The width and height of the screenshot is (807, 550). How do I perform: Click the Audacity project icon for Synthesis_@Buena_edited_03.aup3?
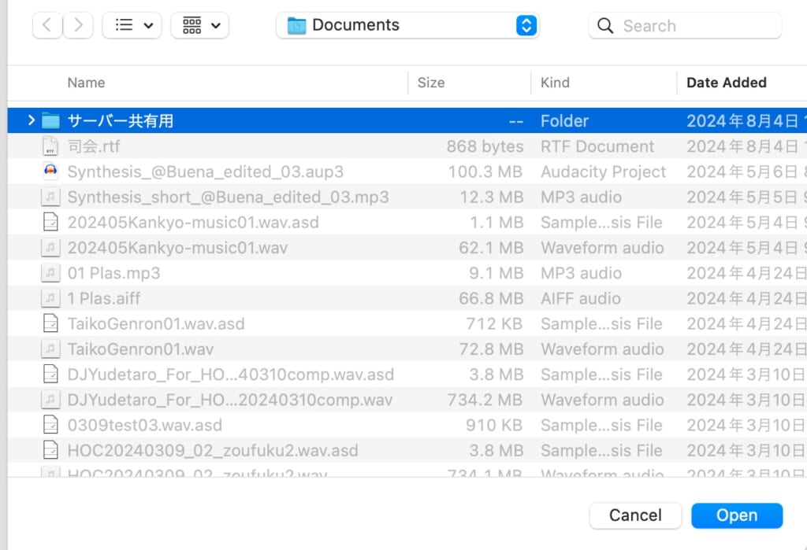pos(50,172)
